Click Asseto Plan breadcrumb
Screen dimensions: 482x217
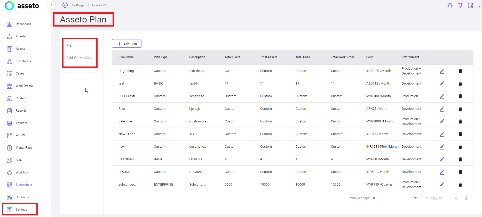click(x=100, y=5)
